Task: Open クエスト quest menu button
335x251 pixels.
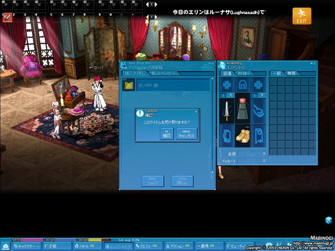Action: pos(149,246)
